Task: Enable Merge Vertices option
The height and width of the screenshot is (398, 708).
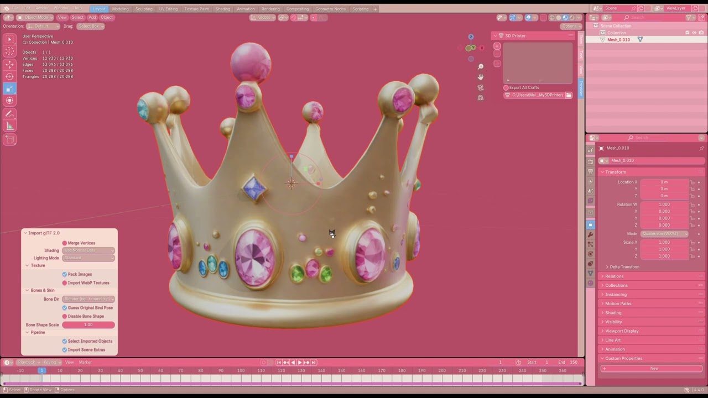Action: [65, 243]
